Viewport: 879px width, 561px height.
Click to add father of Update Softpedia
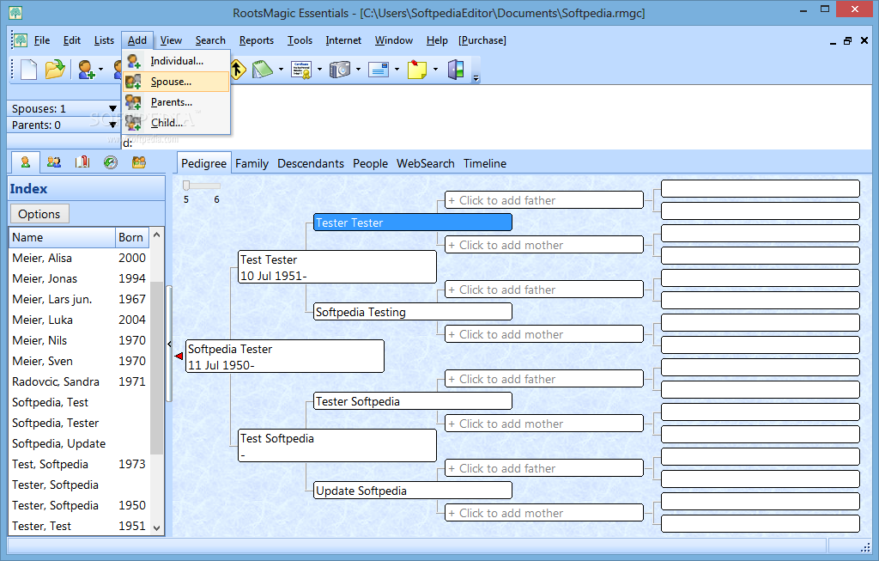pos(544,468)
